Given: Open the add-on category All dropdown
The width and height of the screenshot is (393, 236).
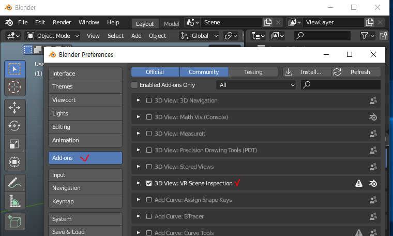Looking at the screenshot, I should tap(256, 85).
